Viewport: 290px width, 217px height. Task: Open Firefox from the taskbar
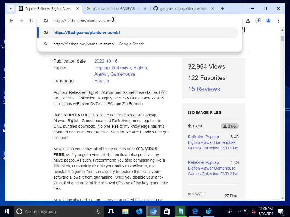pyautogui.click(x=139, y=211)
